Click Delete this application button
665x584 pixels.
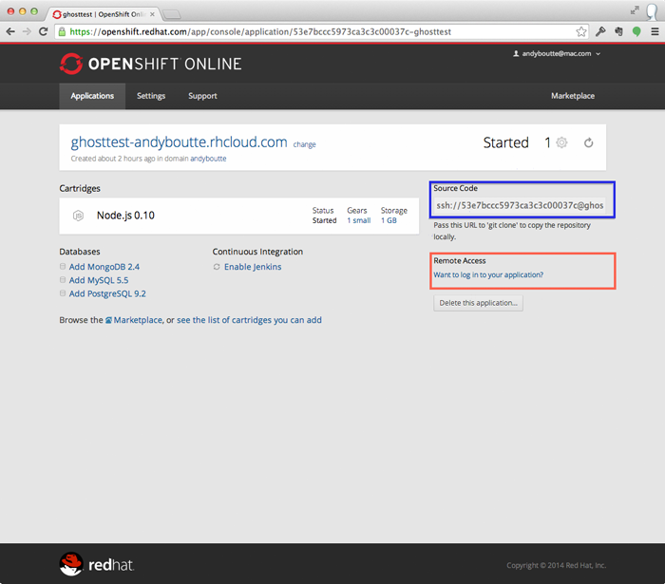pos(478,303)
